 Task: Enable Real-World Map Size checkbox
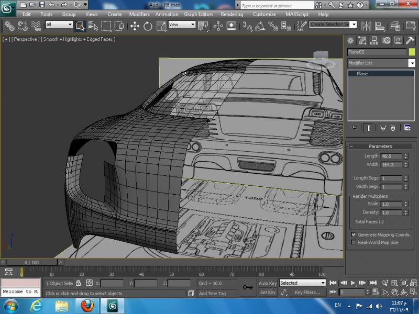[x=354, y=242]
